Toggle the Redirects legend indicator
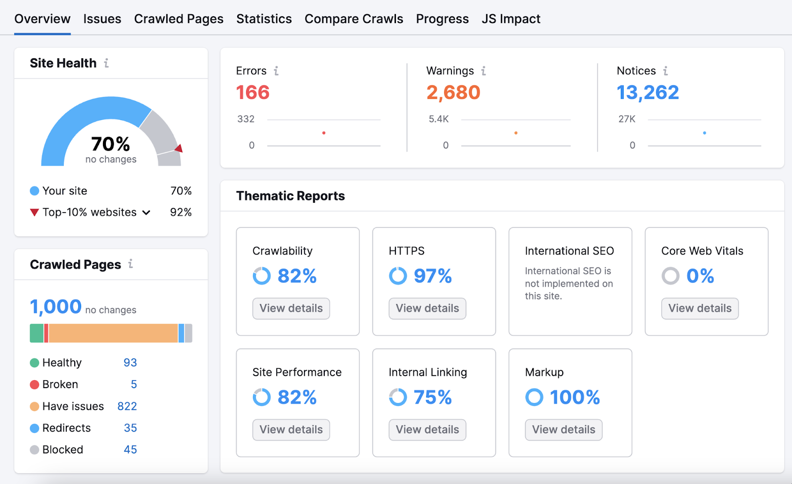The height and width of the screenshot is (484, 792). (34, 428)
